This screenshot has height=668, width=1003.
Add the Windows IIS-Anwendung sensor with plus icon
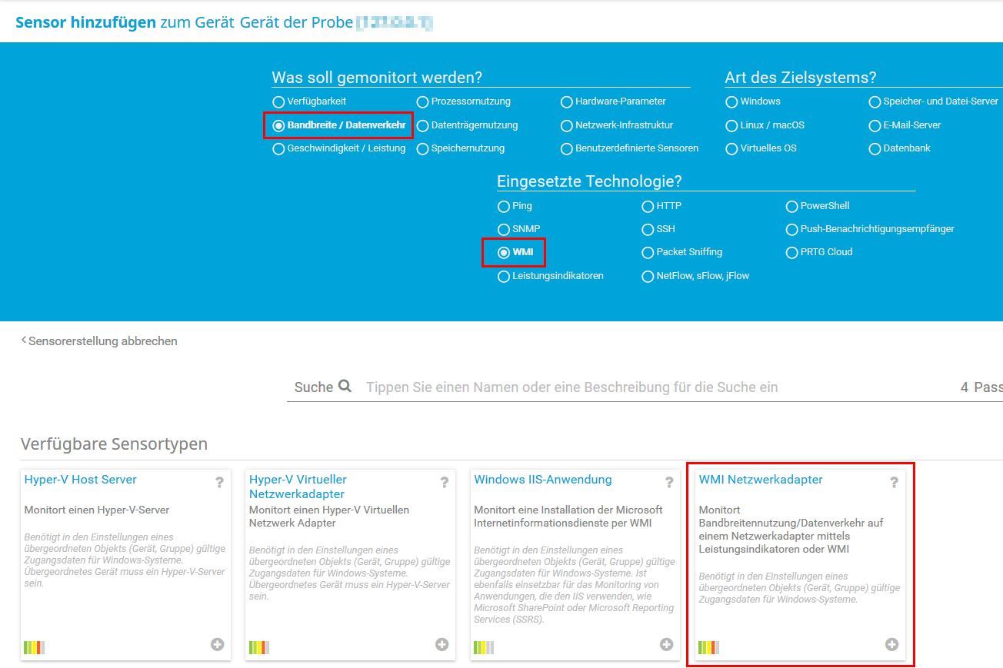(666, 645)
